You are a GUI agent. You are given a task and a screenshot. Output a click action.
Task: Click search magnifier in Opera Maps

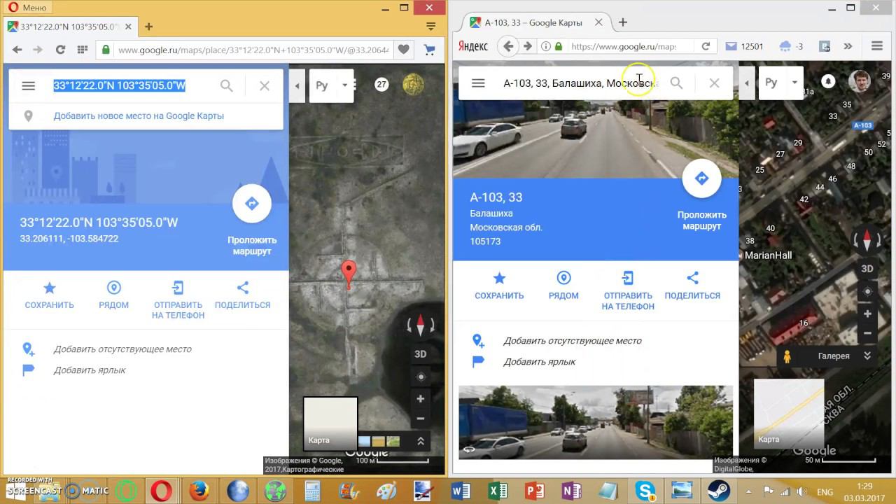tap(226, 85)
